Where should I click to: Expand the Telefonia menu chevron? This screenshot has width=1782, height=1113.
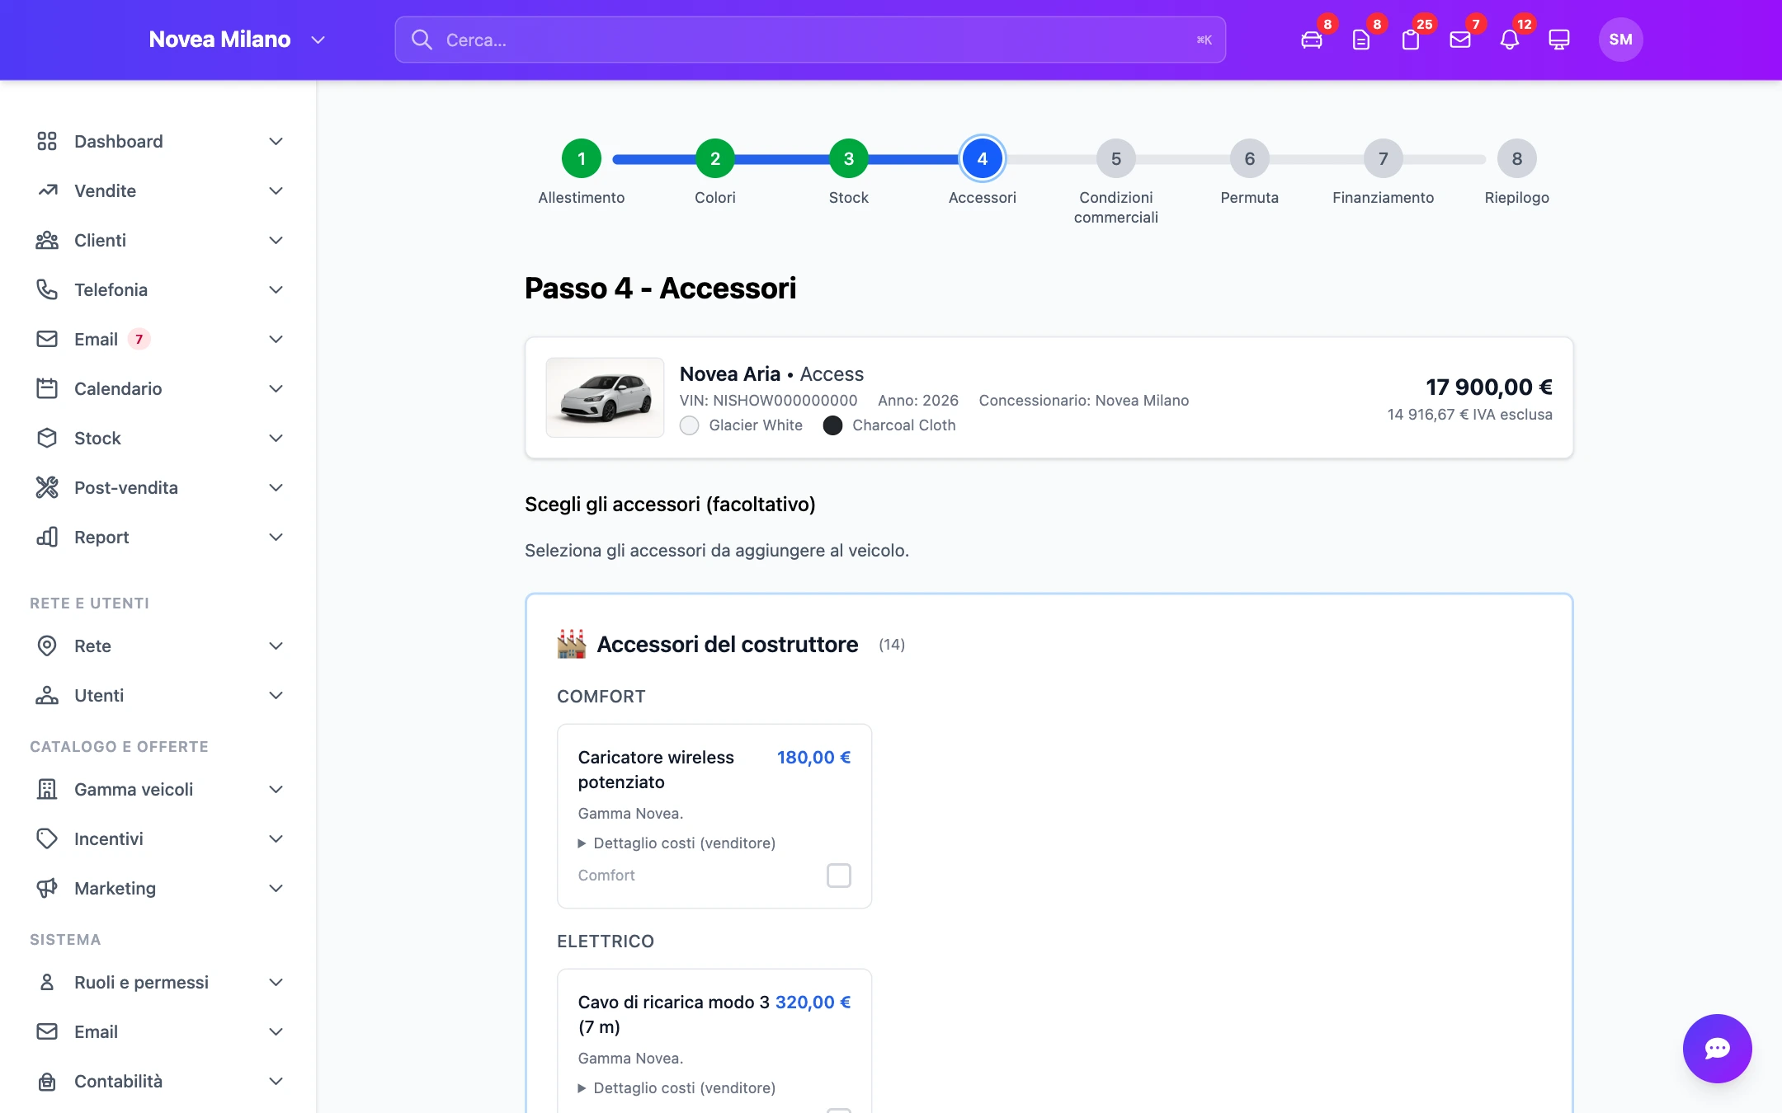pyautogui.click(x=276, y=289)
